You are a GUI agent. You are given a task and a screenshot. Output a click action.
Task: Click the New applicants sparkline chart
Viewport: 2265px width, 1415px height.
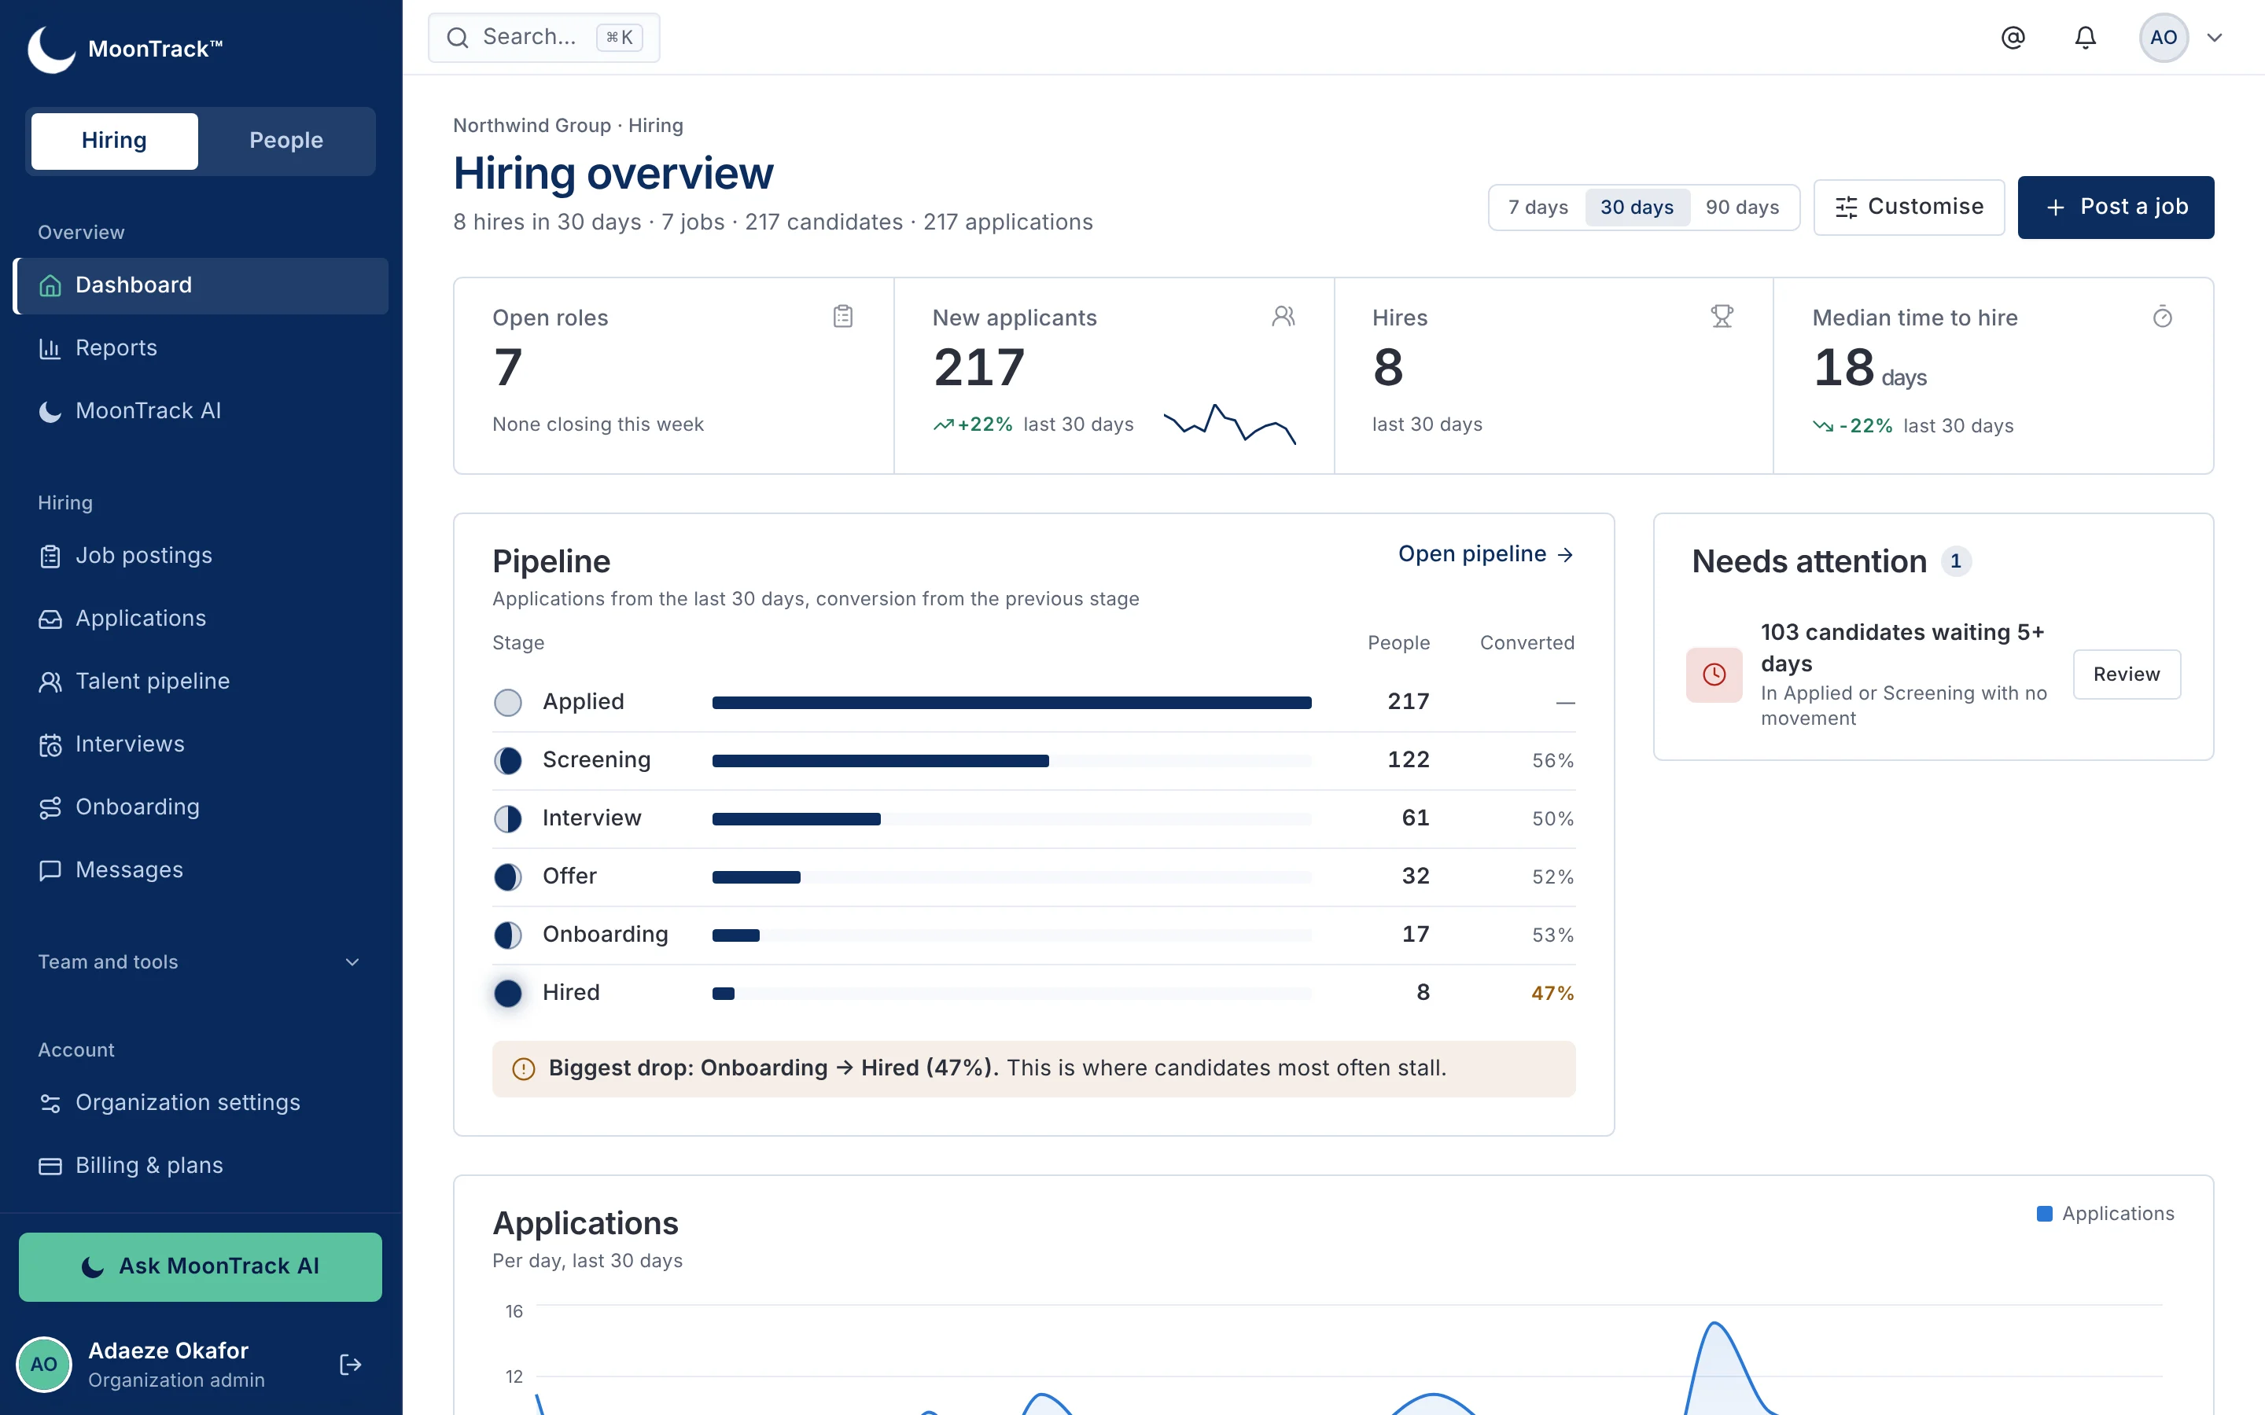1230,424
